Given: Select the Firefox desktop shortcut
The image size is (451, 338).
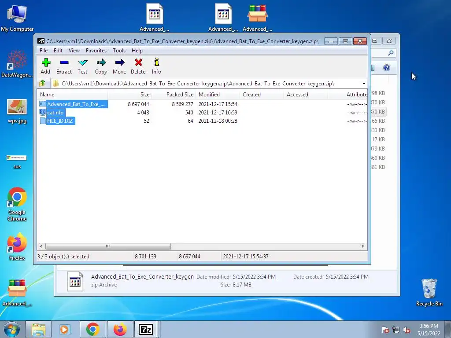Looking at the screenshot, I should tap(17, 246).
